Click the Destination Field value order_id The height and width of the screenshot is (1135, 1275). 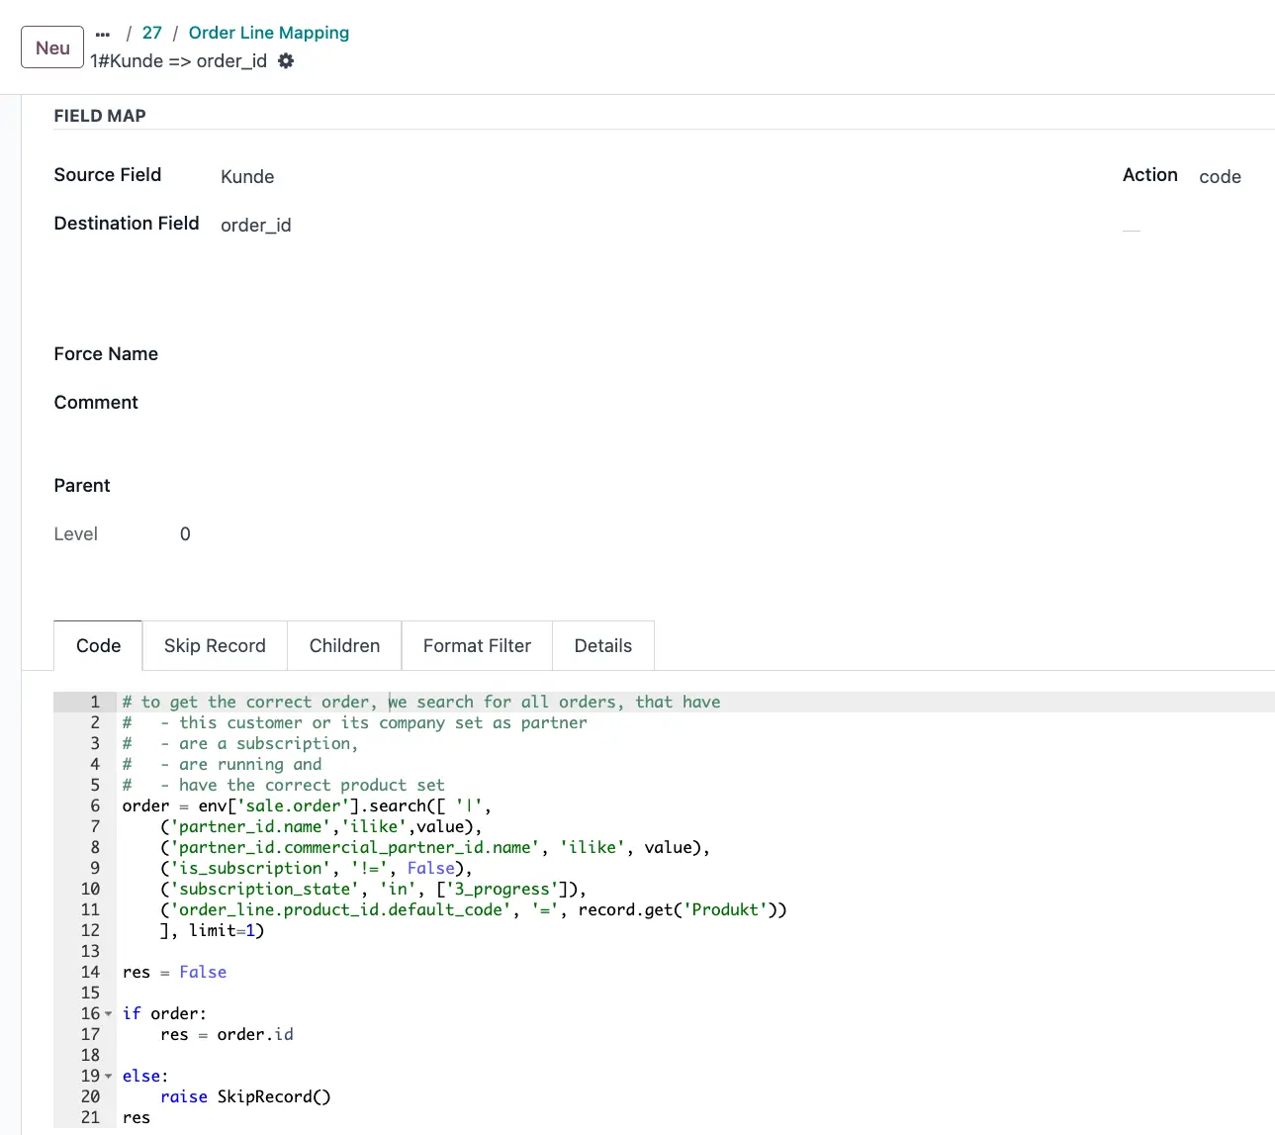(x=256, y=225)
